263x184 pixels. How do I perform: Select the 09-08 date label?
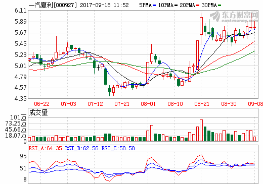[255, 104]
